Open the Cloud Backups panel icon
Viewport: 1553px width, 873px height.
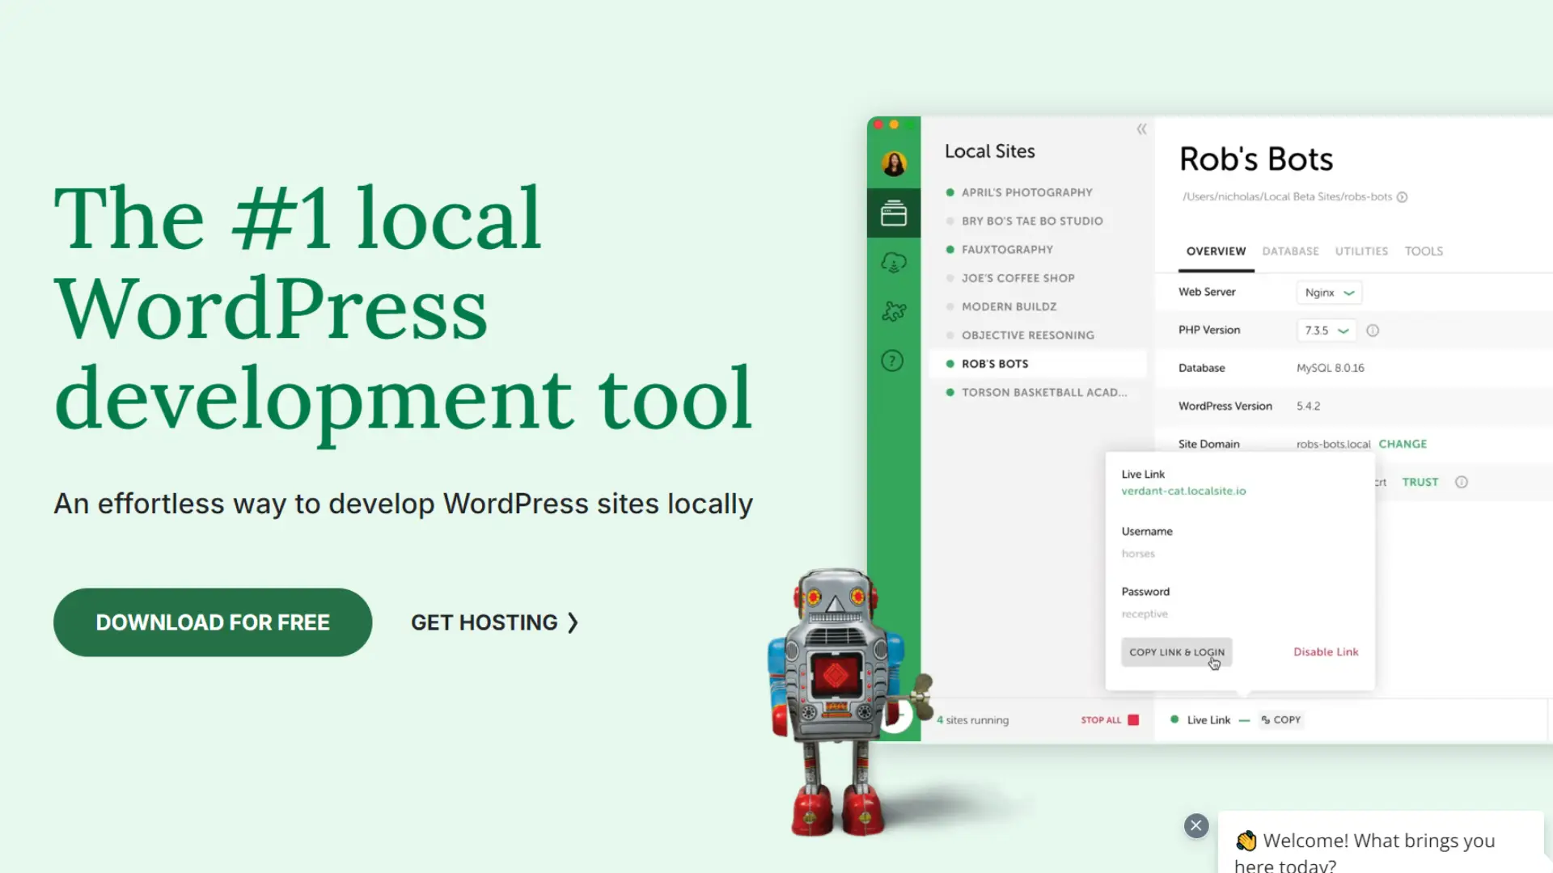pyautogui.click(x=893, y=262)
